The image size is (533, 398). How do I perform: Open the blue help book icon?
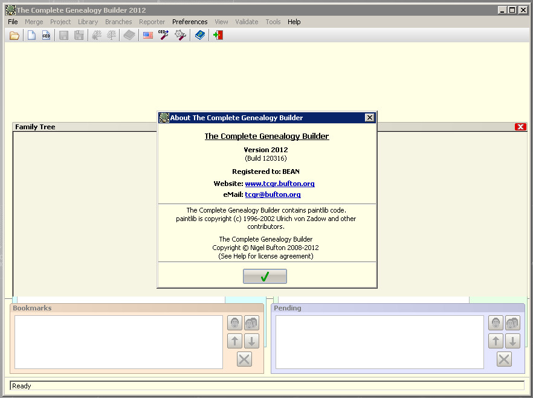(200, 35)
